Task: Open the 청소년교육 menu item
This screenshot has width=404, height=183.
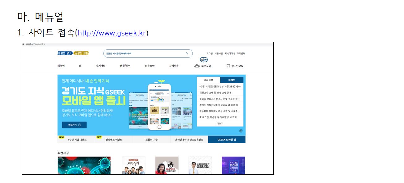Action: [237, 66]
